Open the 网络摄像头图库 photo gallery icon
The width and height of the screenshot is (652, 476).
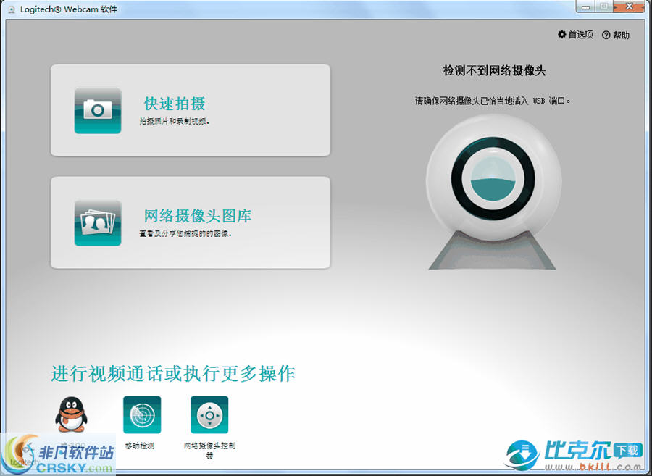pyautogui.click(x=97, y=221)
